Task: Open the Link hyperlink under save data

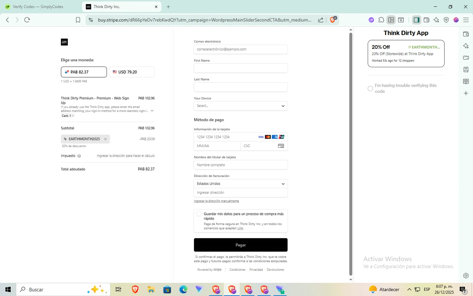Action: [240, 228]
